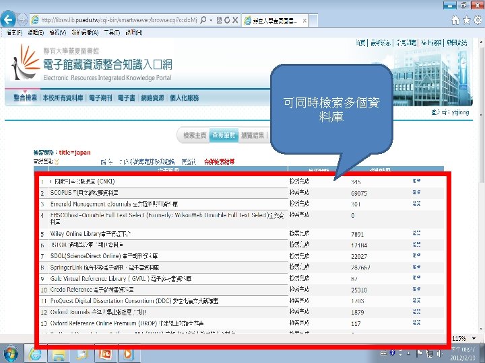Click the browser Back arrow button
The height and width of the screenshot is (363, 485).
pyautogui.click(x=8, y=19)
